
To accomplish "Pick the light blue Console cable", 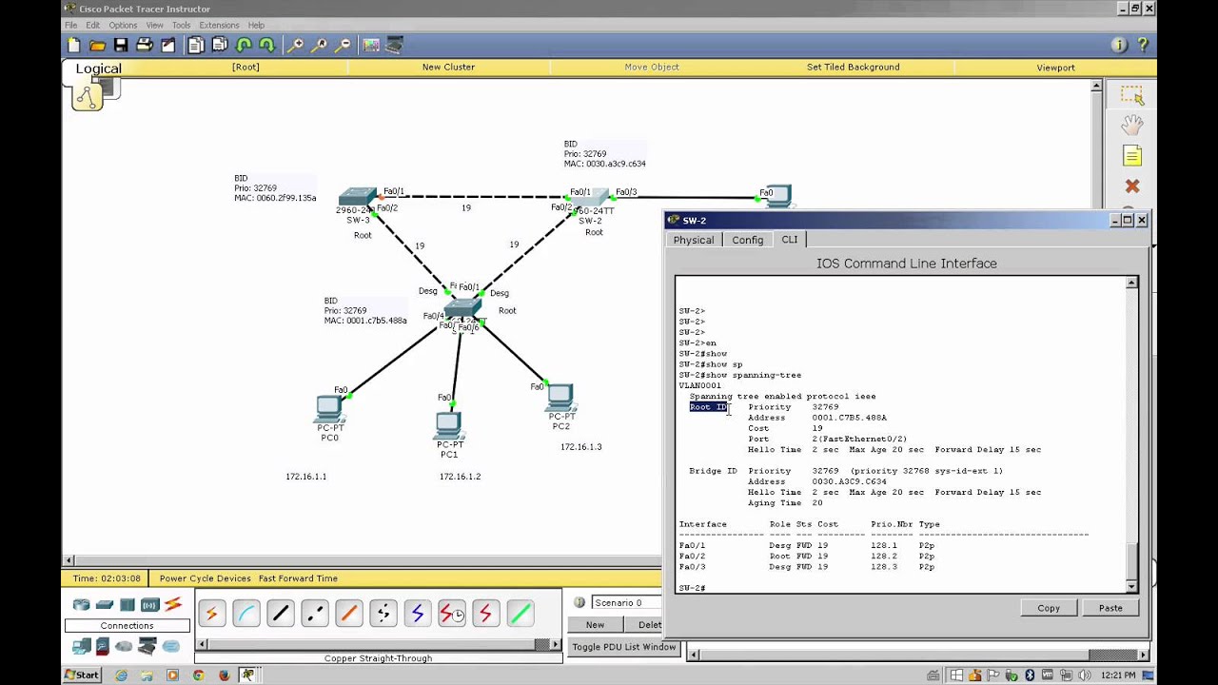I will 246,614.
